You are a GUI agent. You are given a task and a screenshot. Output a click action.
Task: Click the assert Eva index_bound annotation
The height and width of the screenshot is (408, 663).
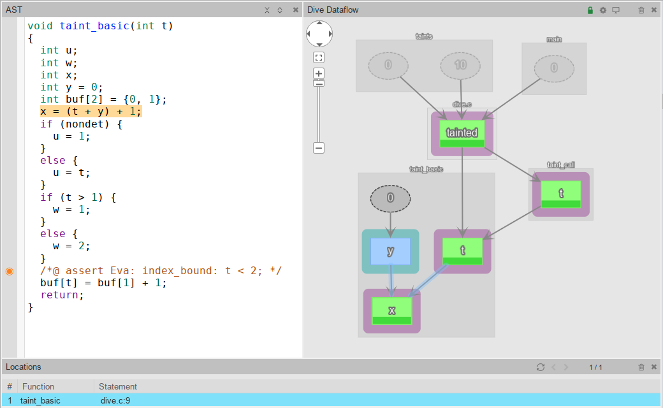(161, 270)
